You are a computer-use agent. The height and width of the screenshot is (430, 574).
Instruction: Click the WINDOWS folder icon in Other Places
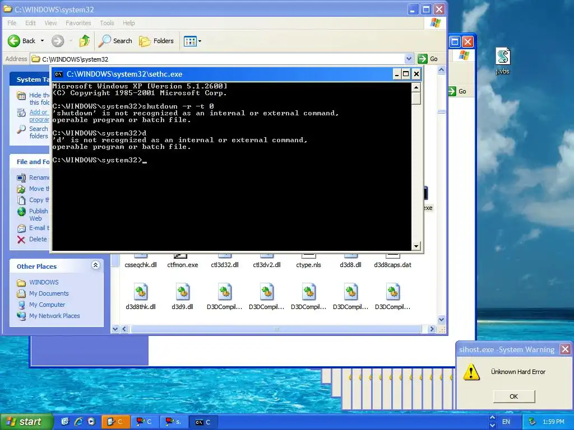pyautogui.click(x=21, y=283)
